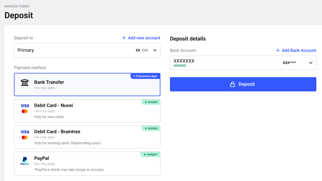Click the plus icon beside Add Bank Account
Screen dimensions: 322x181
(278, 50)
